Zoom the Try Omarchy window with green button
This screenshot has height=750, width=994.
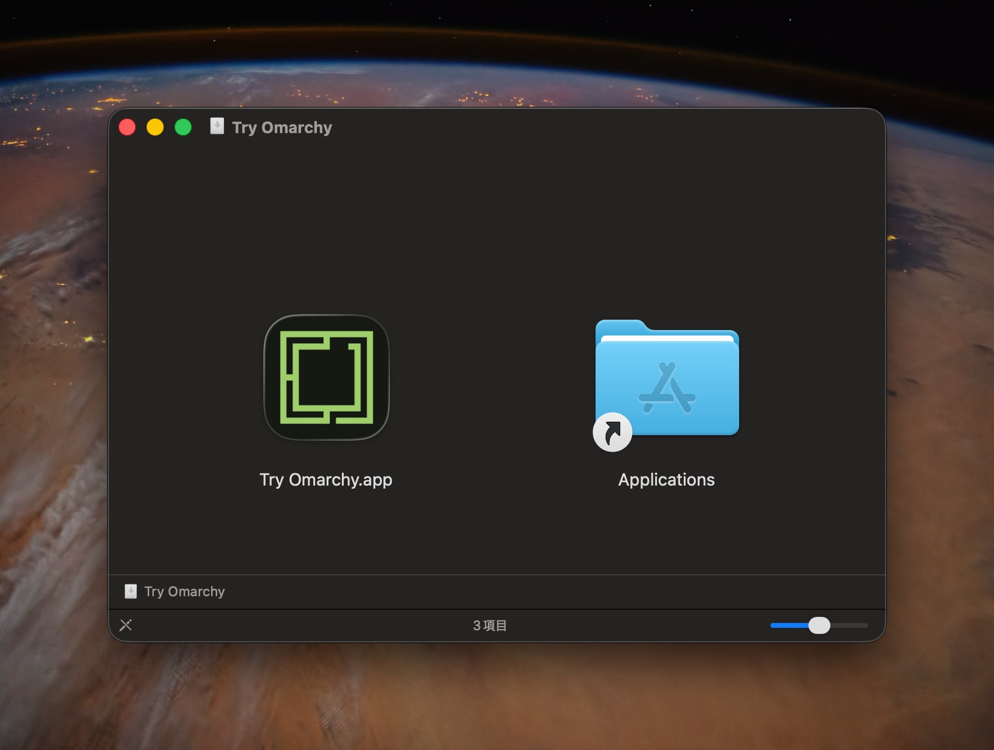(183, 127)
